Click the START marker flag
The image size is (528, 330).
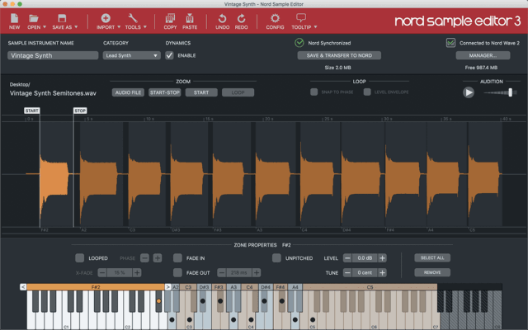[x=31, y=111]
